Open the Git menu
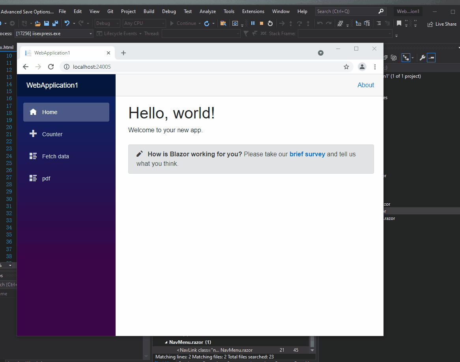The image size is (460, 362). pyautogui.click(x=110, y=11)
